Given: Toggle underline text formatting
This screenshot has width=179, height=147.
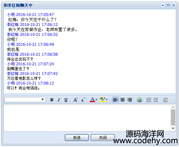Looking at the screenshot, I should click(66, 100).
